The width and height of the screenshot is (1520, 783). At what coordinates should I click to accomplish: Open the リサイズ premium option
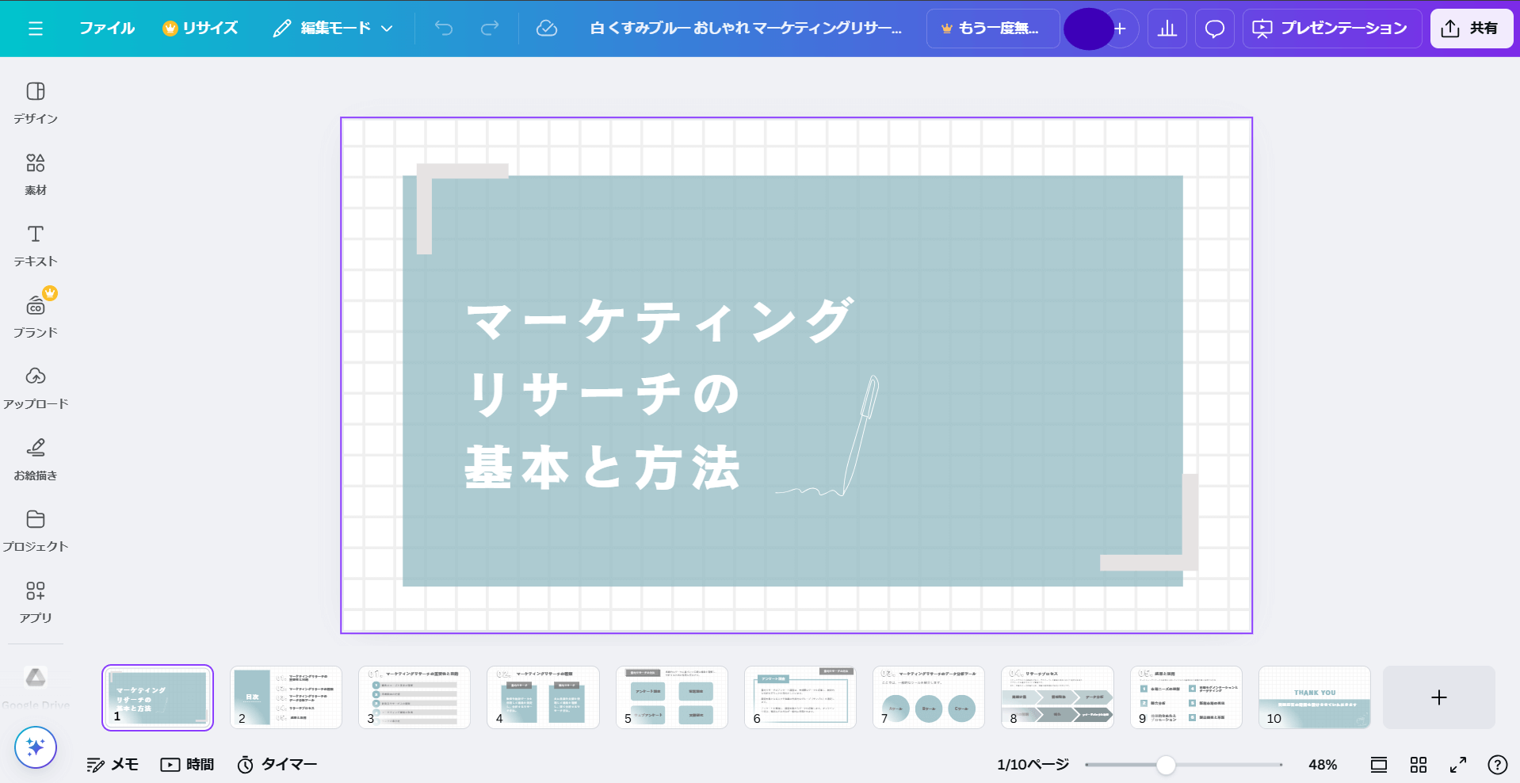coord(201,29)
